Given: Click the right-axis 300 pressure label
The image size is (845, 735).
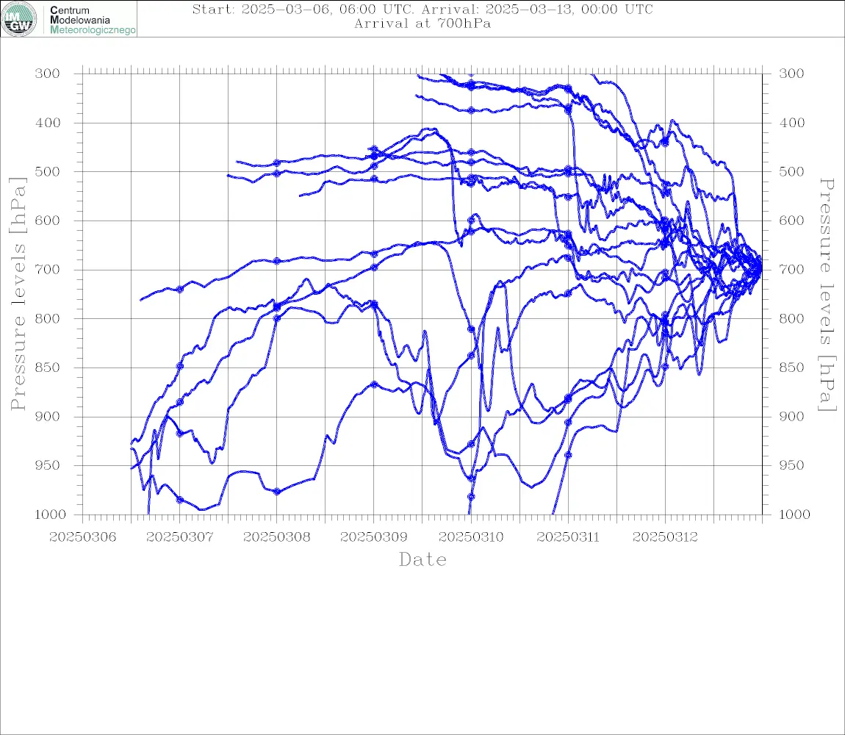Looking at the screenshot, I should [x=791, y=73].
